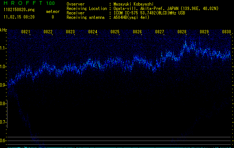Screen dimensions: 234x148
Task: Click the Ovserver label
Action: click(76, 4)
